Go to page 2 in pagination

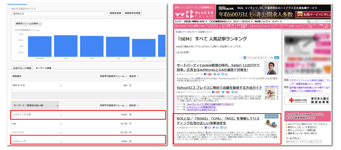click(248, 58)
